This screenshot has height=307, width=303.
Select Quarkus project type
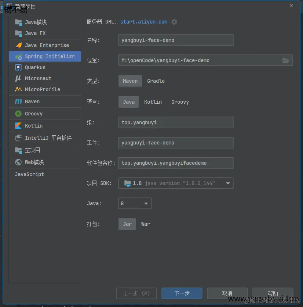click(x=45, y=67)
